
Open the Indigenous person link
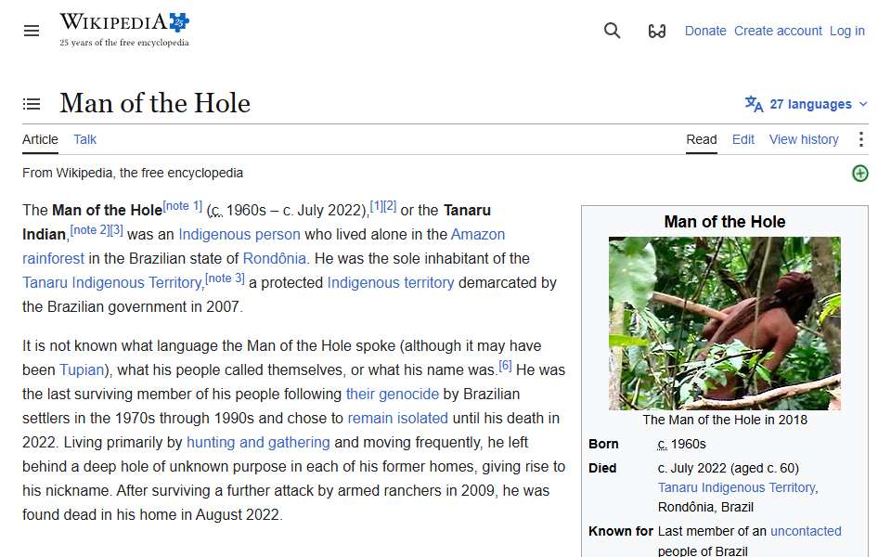239,234
